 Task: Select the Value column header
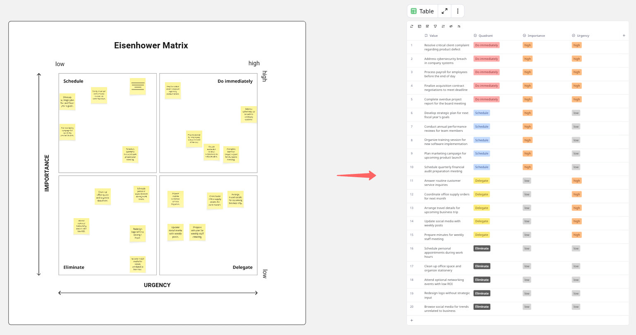(433, 36)
